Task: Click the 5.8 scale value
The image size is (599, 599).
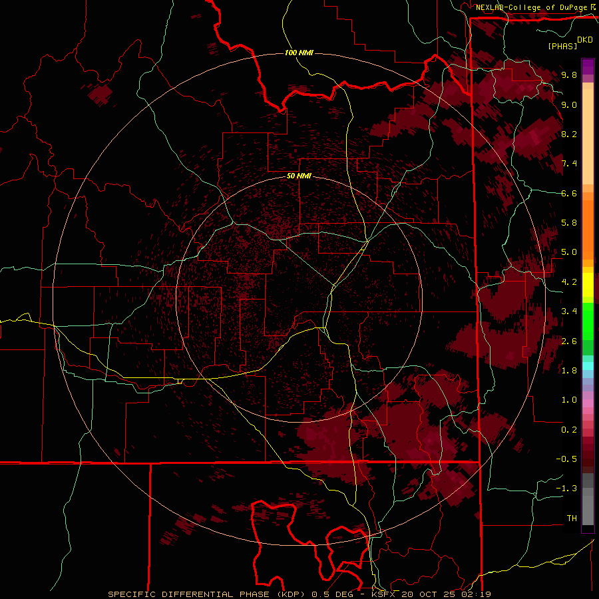Action: pyautogui.click(x=569, y=223)
